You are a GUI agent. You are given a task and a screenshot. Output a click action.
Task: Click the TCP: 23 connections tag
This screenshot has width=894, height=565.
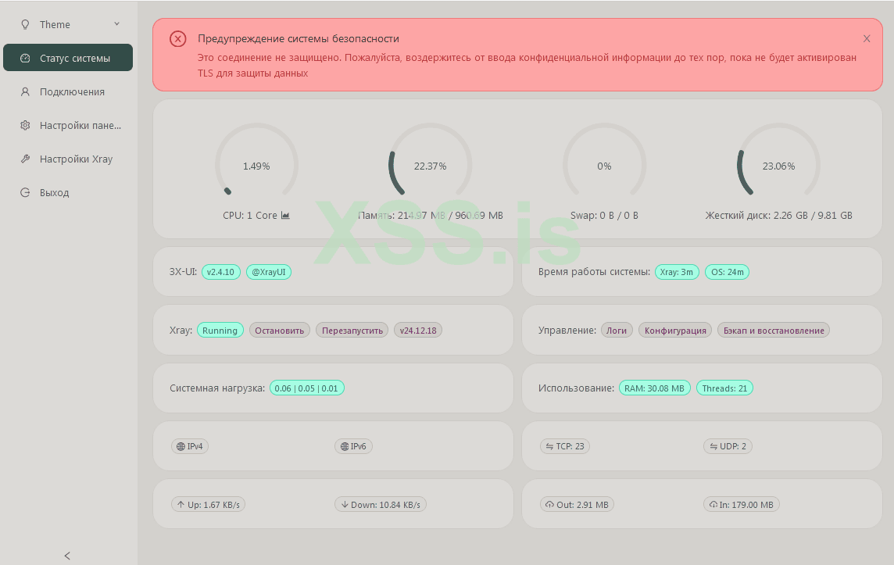coord(565,446)
